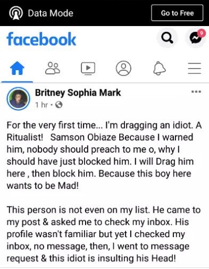The image size is (209, 269).
Task: Click the Go to Free button
Action: [x=177, y=13]
